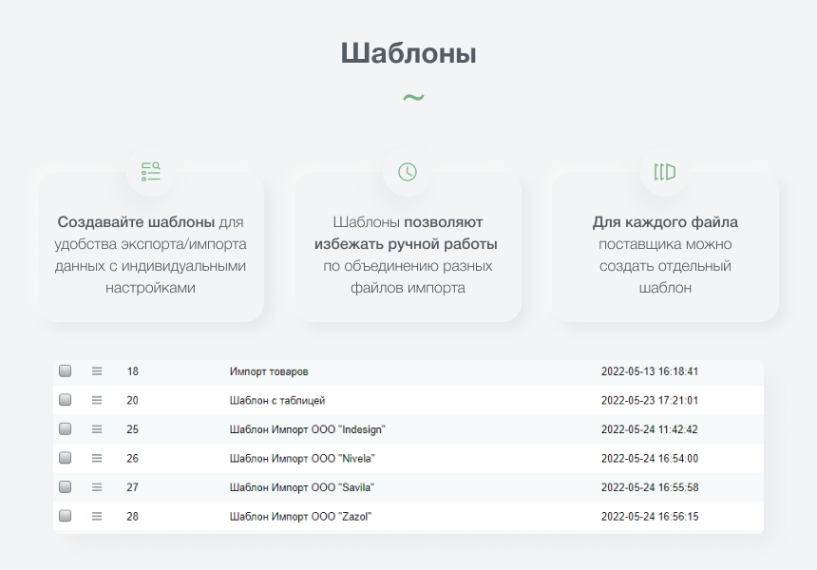Click the columns icon above "Для каждого файла"
817x570 pixels.
point(665,172)
